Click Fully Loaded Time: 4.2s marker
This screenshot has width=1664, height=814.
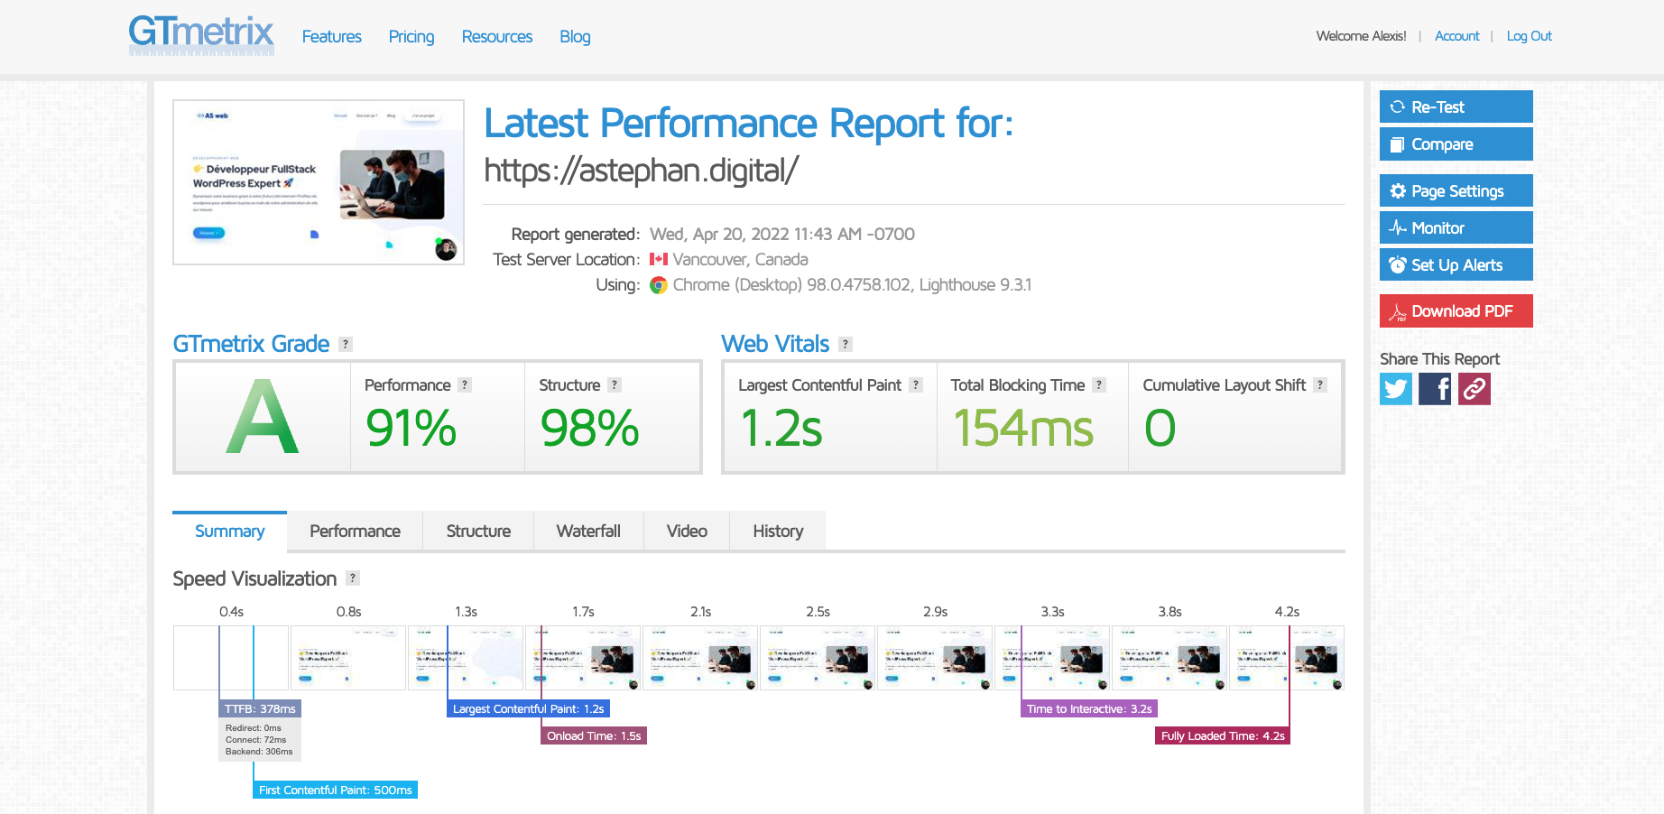click(1223, 736)
